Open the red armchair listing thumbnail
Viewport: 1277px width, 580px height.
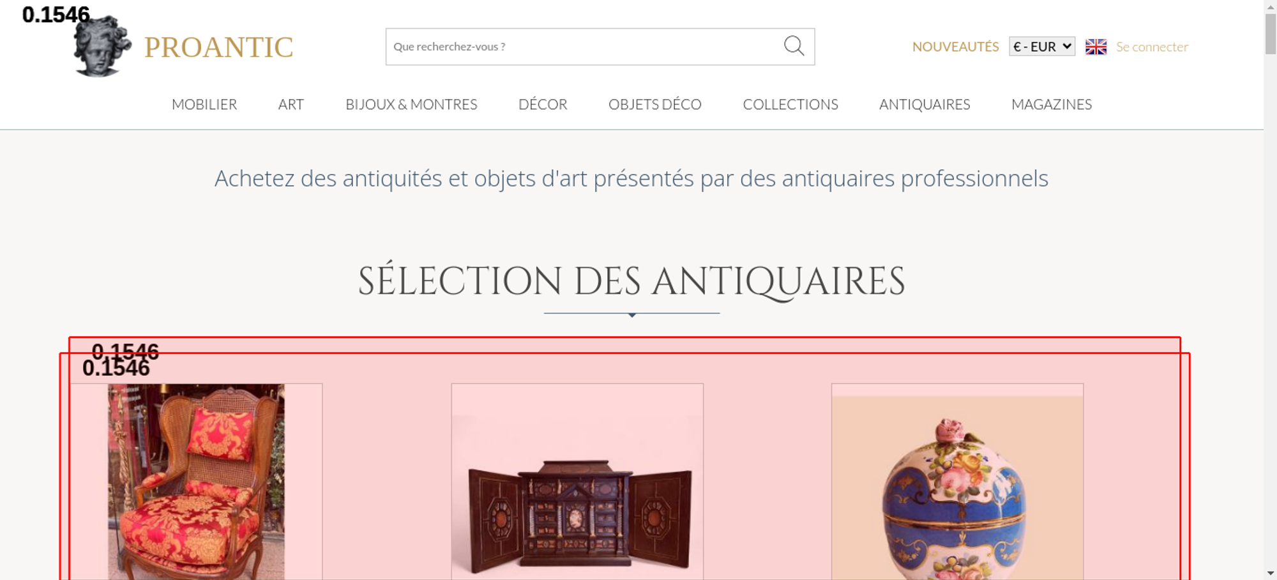(196, 482)
